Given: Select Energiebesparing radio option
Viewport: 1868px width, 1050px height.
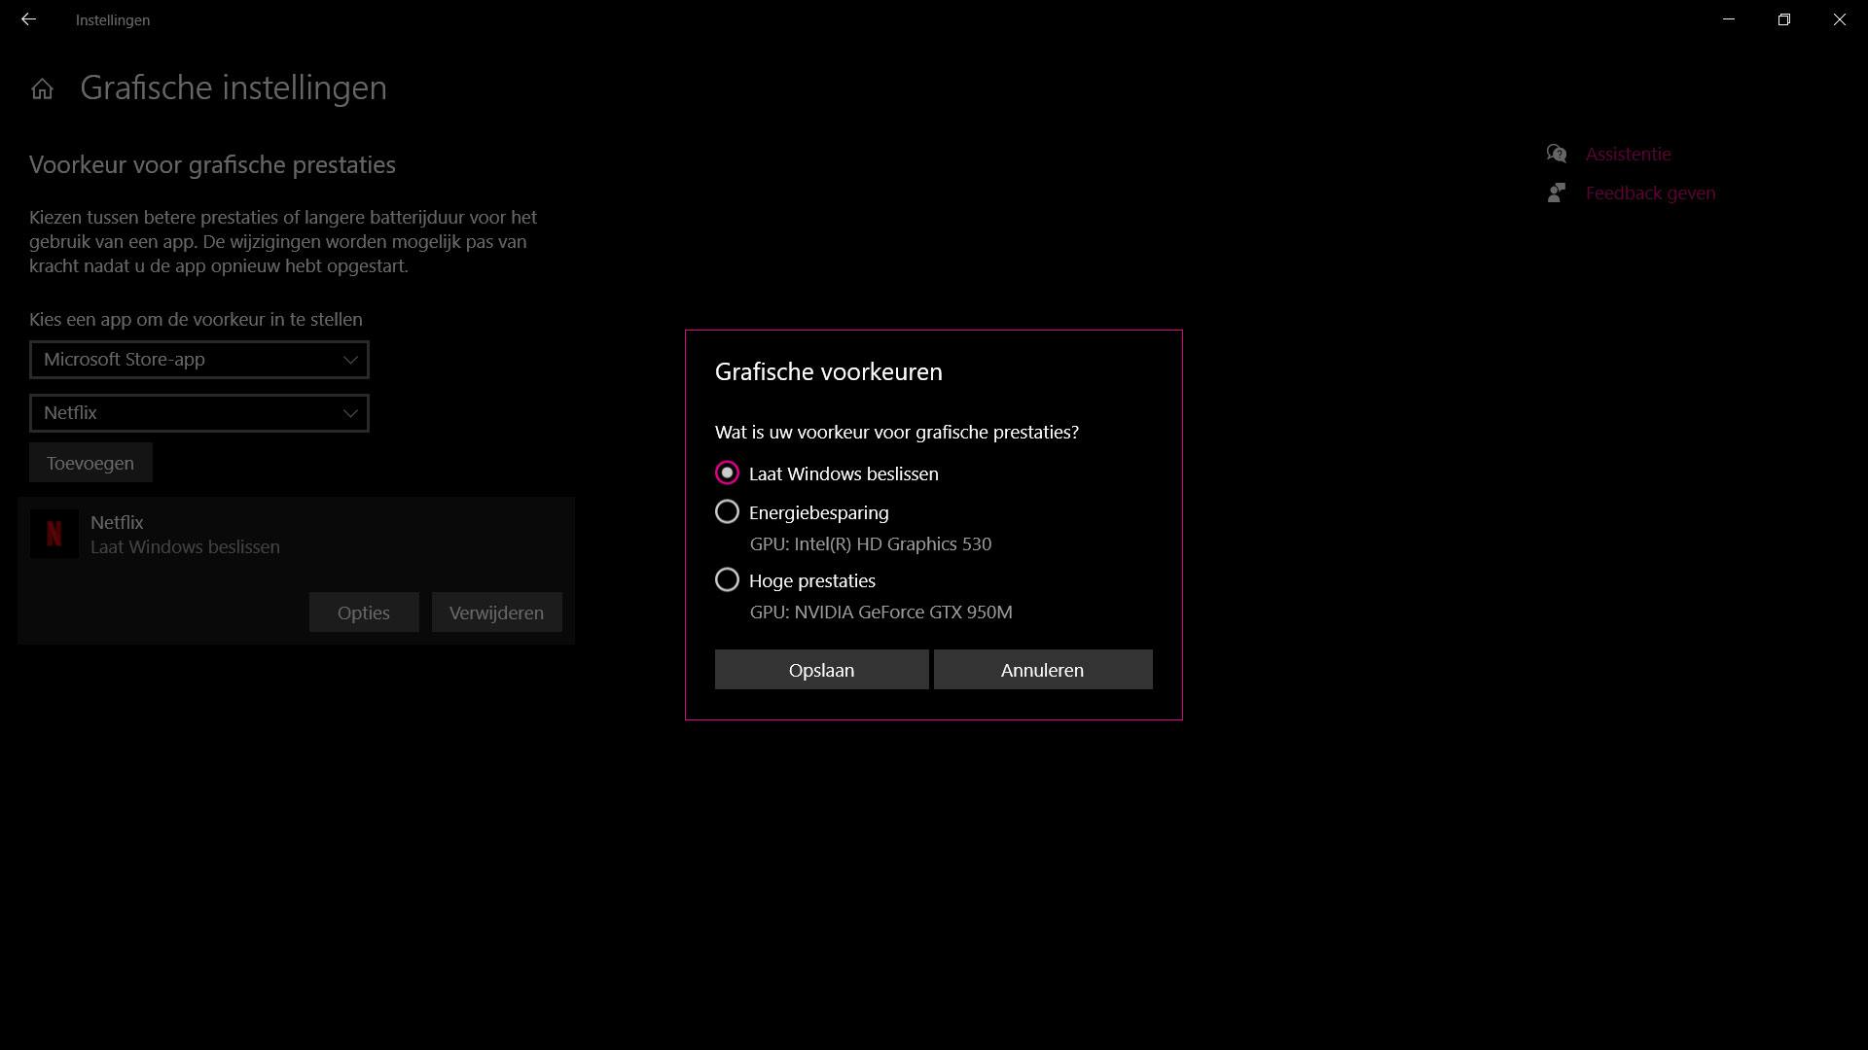Looking at the screenshot, I should (x=727, y=512).
